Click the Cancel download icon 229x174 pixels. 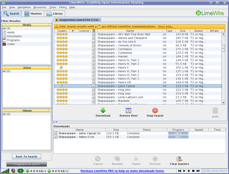[98, 159]
